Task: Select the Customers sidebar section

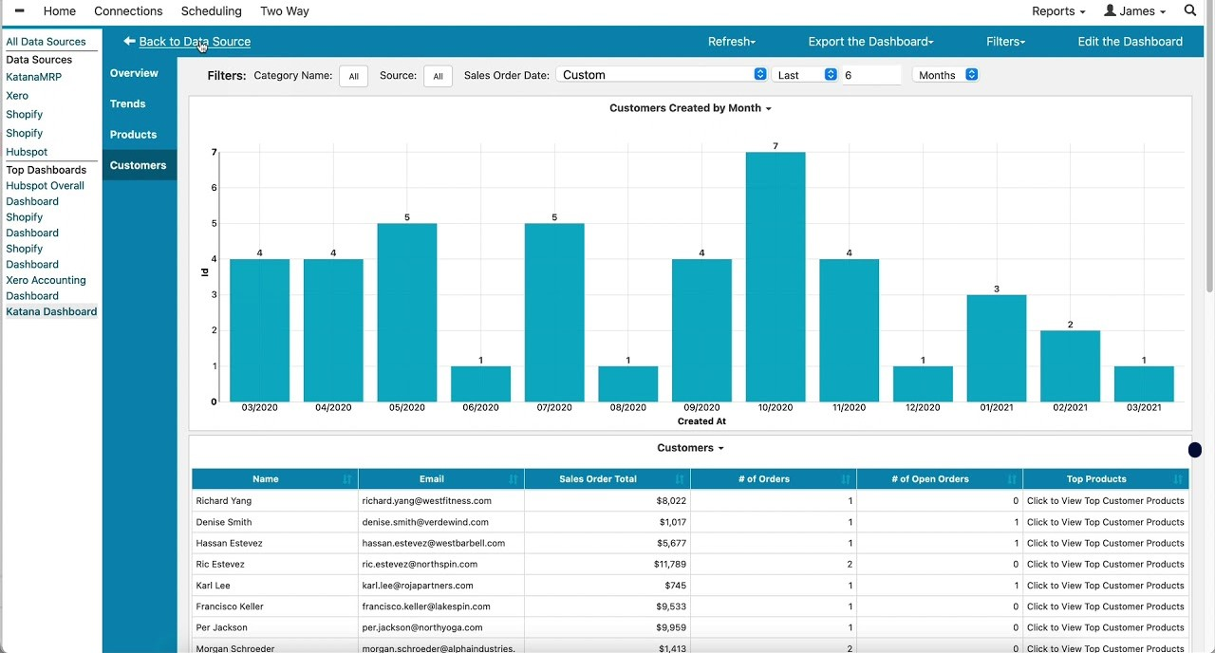Action: coord(138,165)
